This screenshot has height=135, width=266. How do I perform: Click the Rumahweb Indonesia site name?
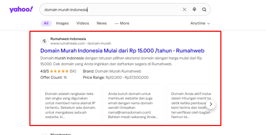[68, 39]
